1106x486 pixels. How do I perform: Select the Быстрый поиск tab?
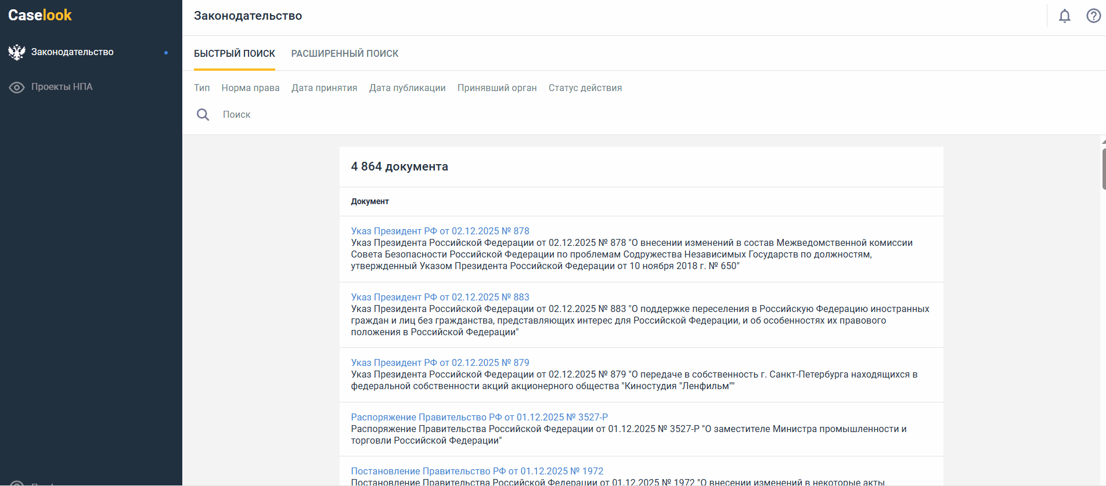[x=235, y=53]
